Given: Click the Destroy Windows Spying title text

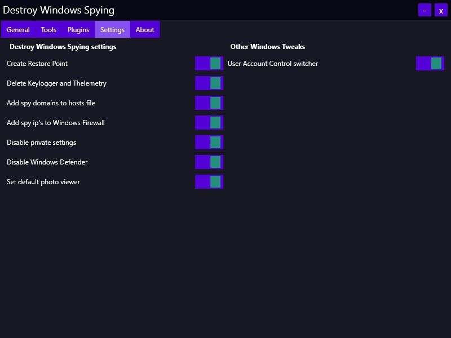Looking at the screenshot, I should pos(59,10).
